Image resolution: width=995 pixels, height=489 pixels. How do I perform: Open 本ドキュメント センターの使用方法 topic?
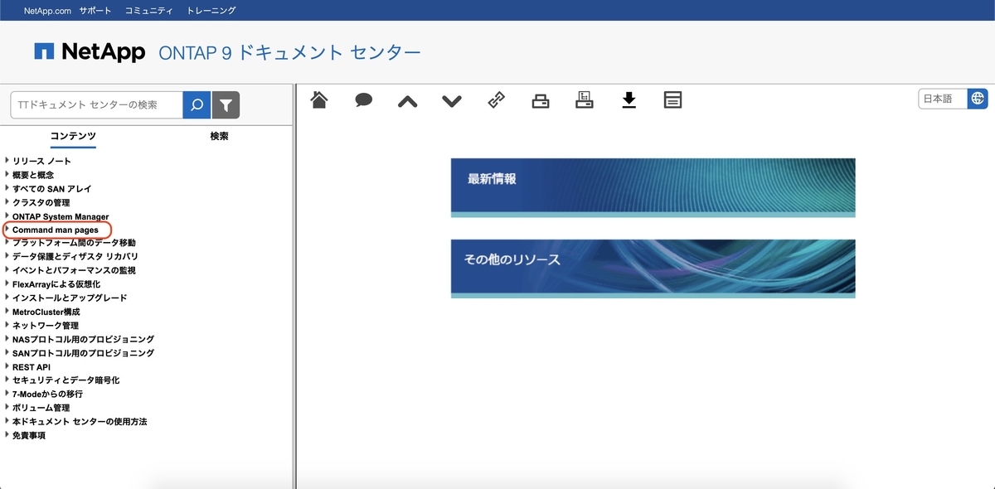click(x=80, y=421)
